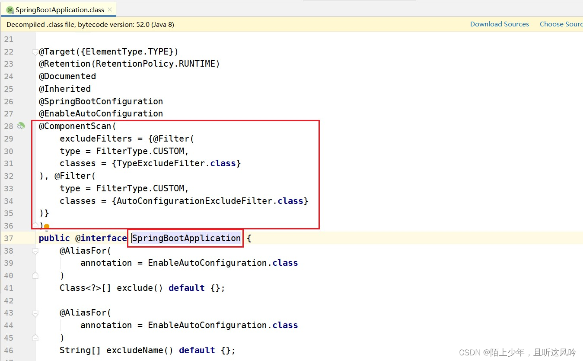The height and width of the screenshot is (361, 583).
Task: Click the SpringBootApplication interface name
Action: tap(186, 238)
